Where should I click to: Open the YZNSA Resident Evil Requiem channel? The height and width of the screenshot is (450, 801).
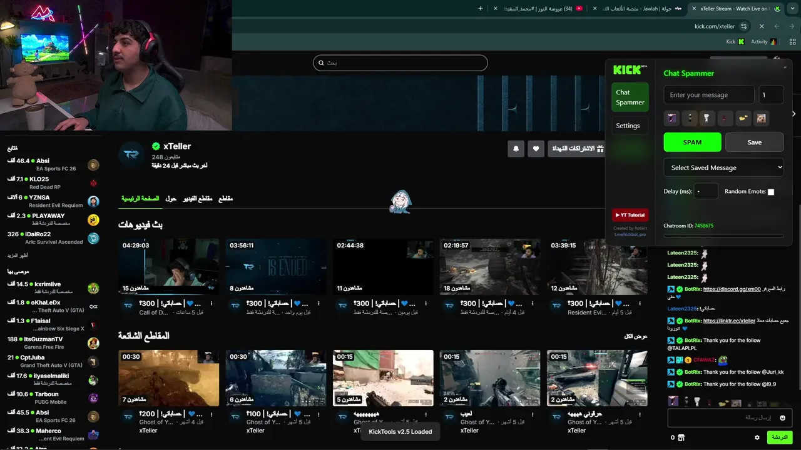pos(53,201)
